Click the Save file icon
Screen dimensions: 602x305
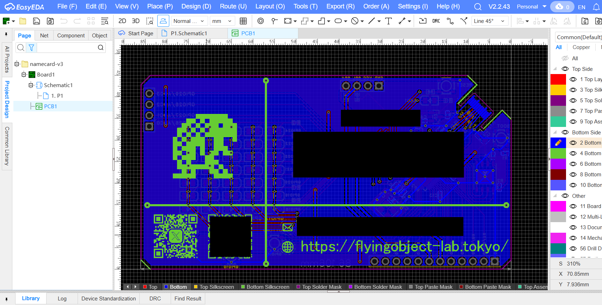pyautogui.click(x=36, y=21)
